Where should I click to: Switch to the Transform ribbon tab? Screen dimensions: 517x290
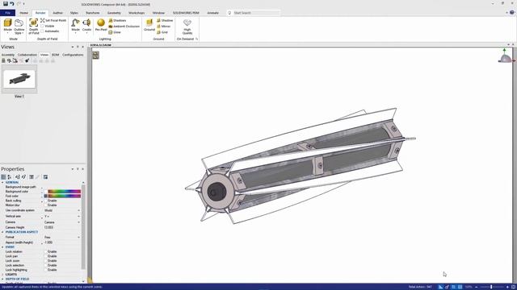(x=93, y=13)
